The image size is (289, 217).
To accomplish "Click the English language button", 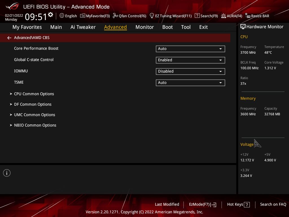I will click(68, 16).
